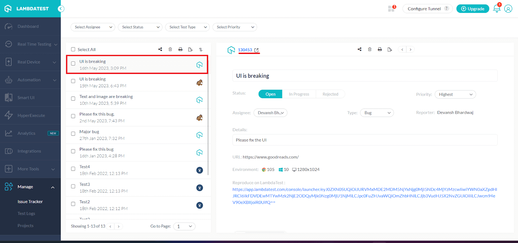Go to the previous page of the issue list

tap(110, 227)
